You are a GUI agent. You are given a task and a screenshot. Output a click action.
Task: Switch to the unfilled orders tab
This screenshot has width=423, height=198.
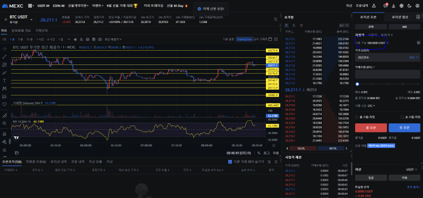click(x=36, y=161)
